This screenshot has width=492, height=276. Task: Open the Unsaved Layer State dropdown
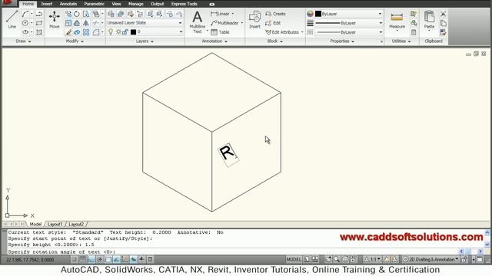coord(145,23)
